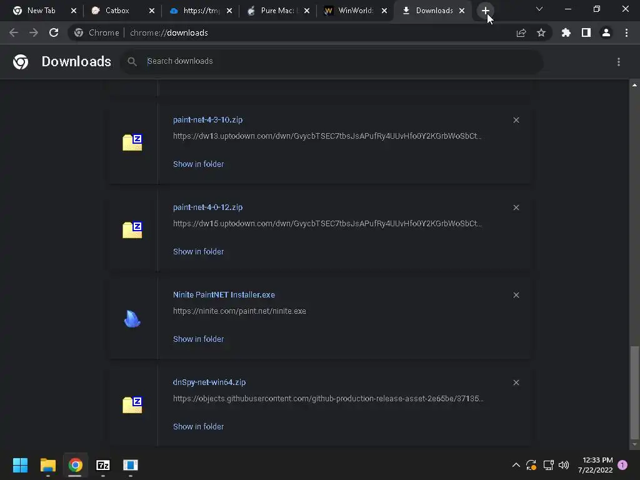Screen dimensions: 640x480
Task: Show hidden system tray icons
Action: pos(516,465)
